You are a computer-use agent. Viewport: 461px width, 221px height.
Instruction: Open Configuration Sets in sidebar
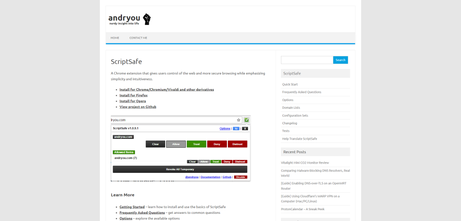click(295, 115)
